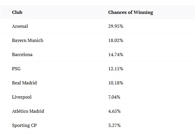The width and height of the screenshot is (195, 135).
Task: Select the Real Madrid club cell
Action: click(x=24, y=83)
